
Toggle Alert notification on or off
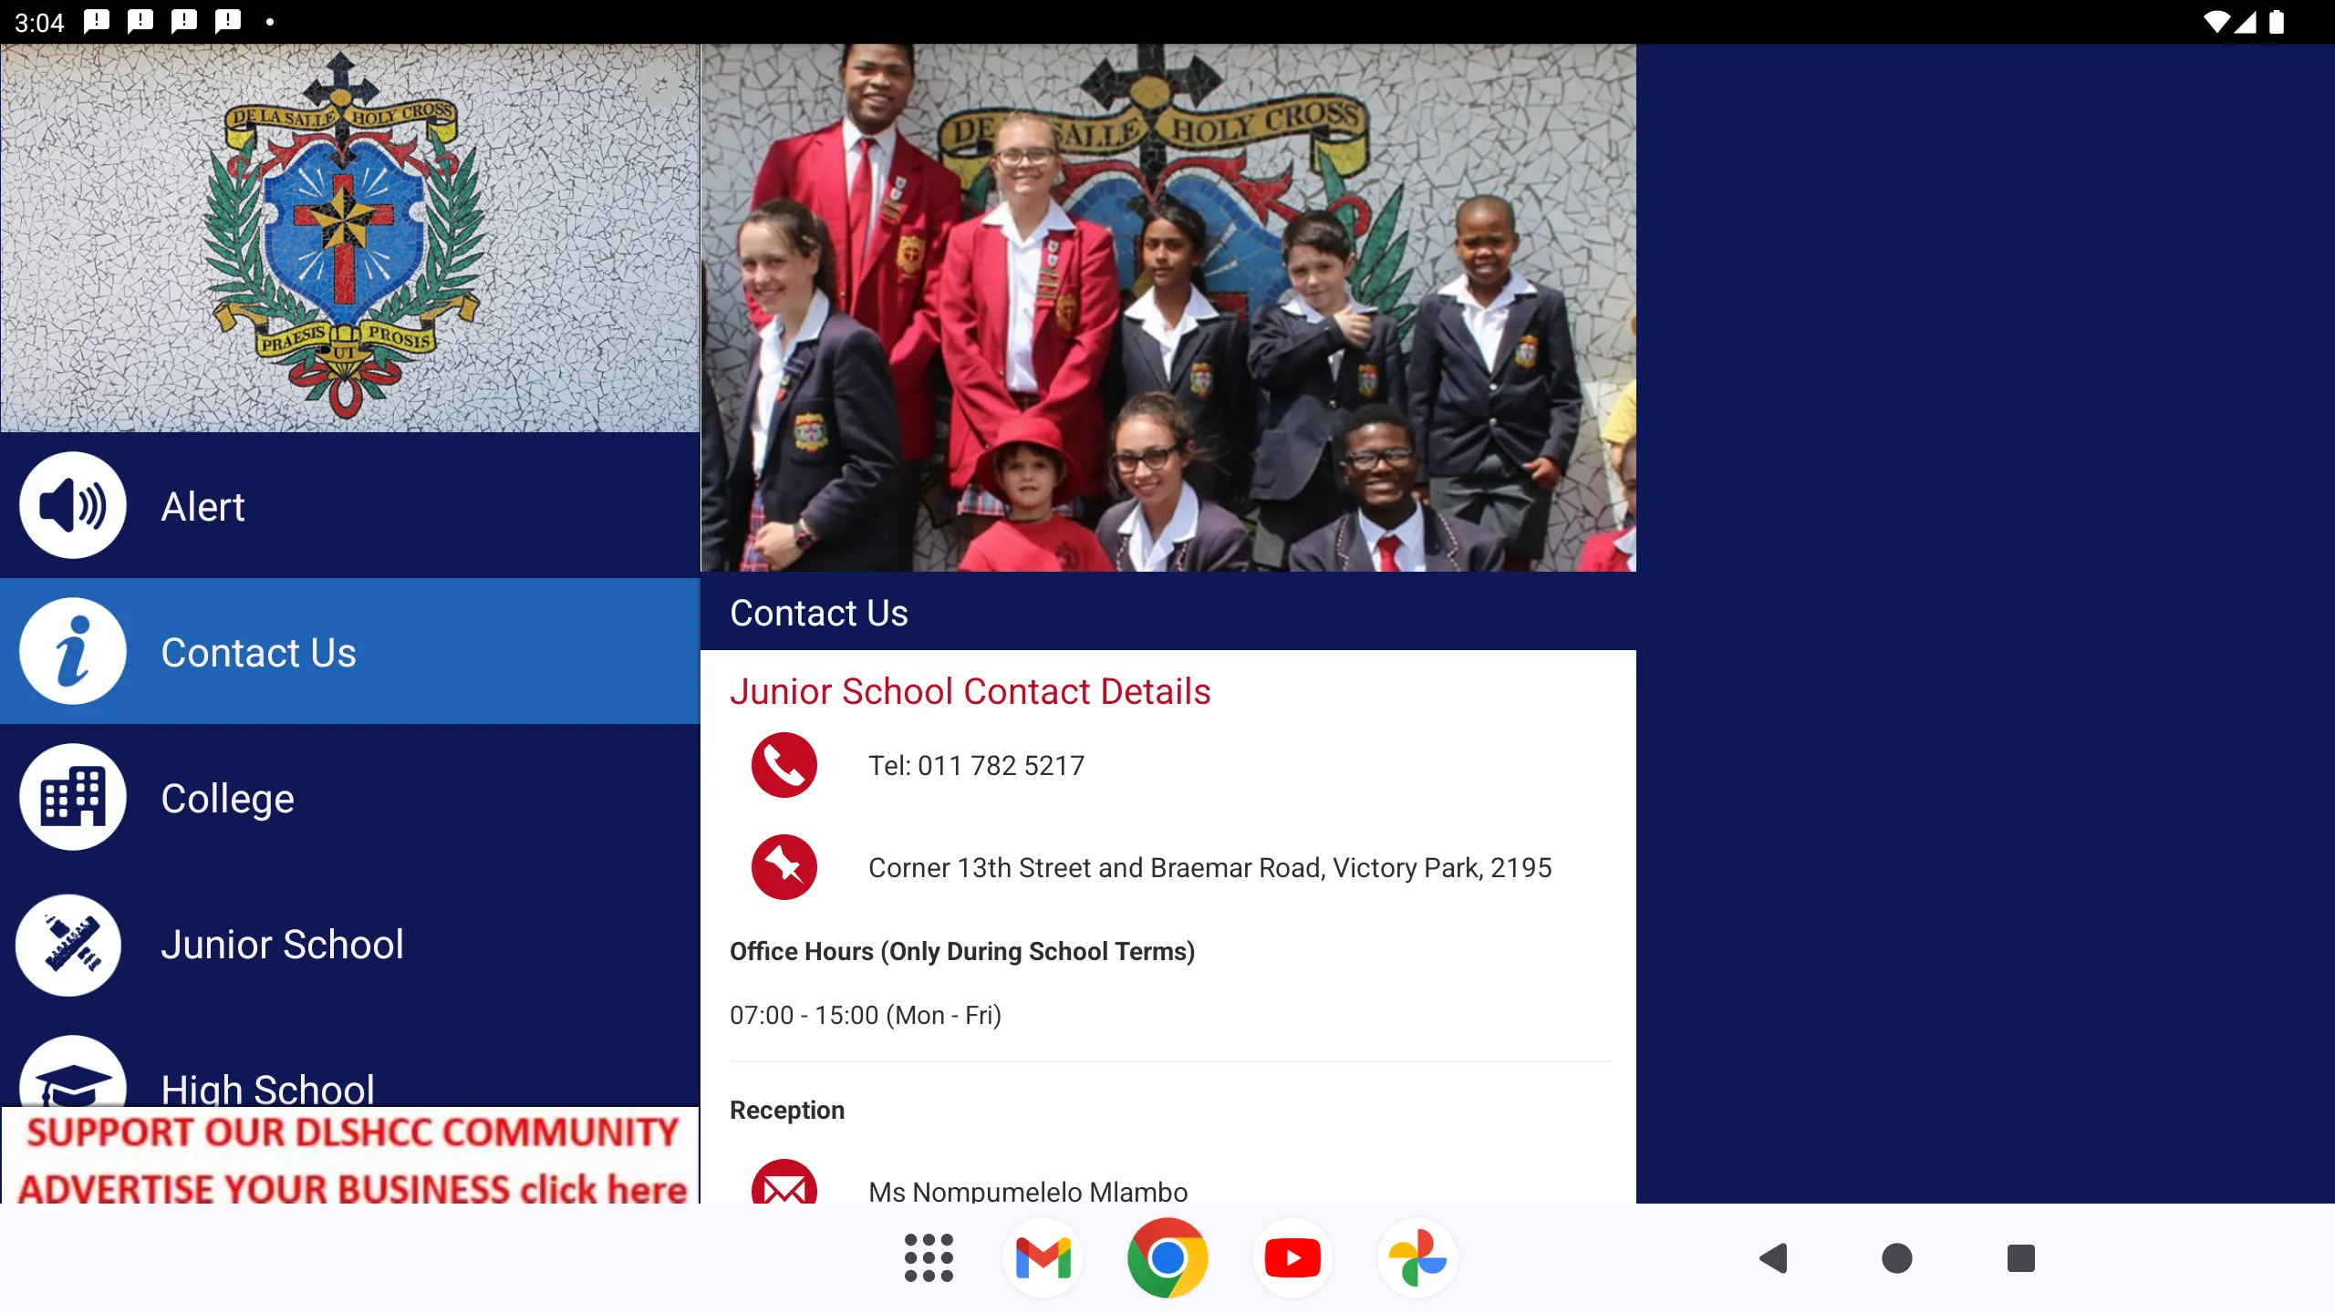(x=72, y=505)
